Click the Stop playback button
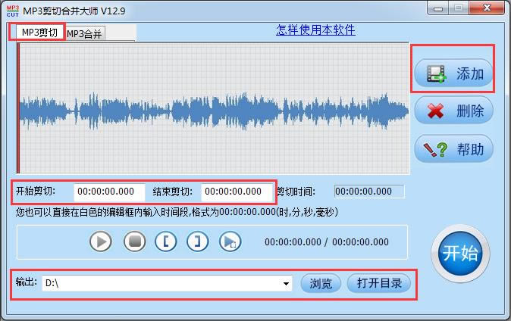The height and width of the screenshot is (321, 511). (135, 242)
